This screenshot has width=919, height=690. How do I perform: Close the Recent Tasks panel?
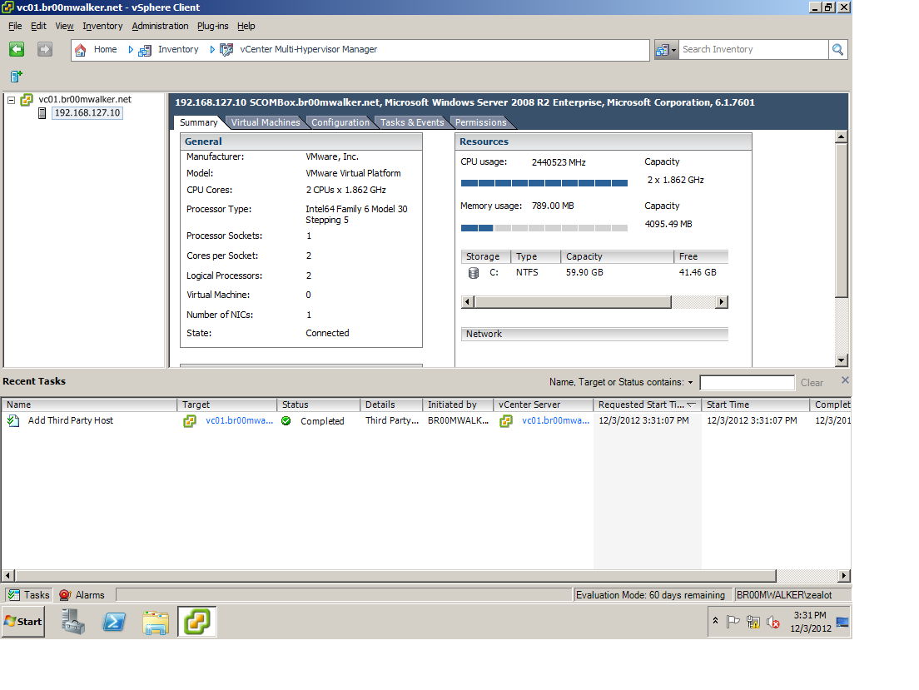pos(845,380)
